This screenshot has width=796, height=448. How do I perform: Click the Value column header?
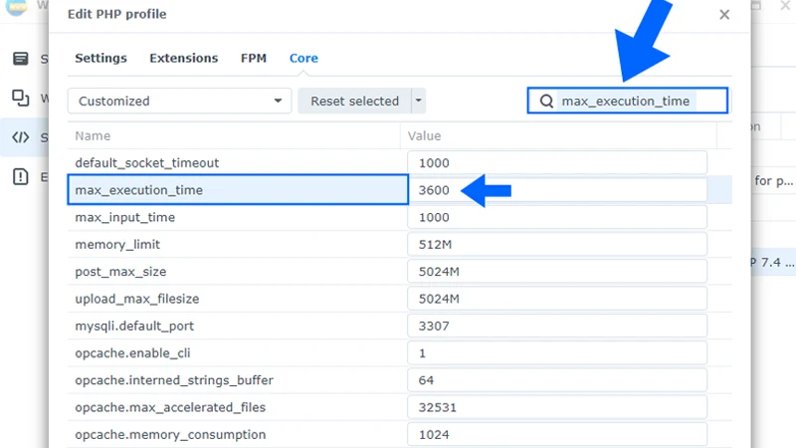point(424,136)
